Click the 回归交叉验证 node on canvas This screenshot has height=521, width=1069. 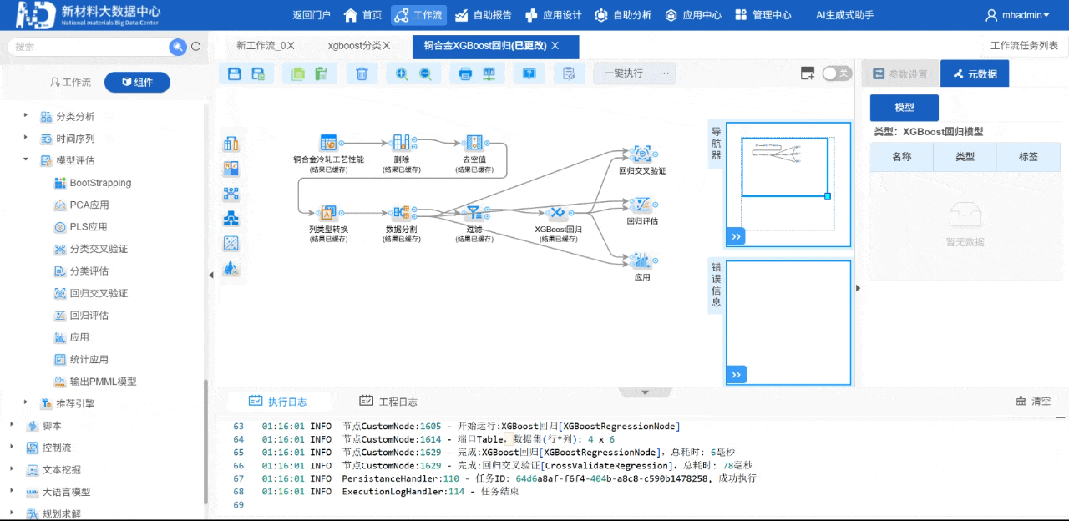(x=641, y=154)
